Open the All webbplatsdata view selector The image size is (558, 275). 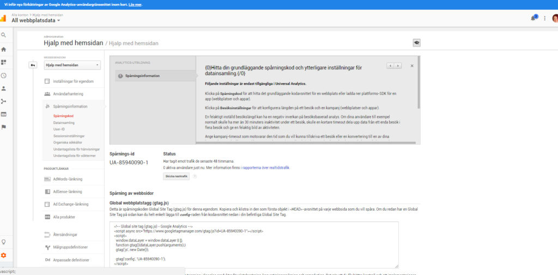(x=35, y=21)
